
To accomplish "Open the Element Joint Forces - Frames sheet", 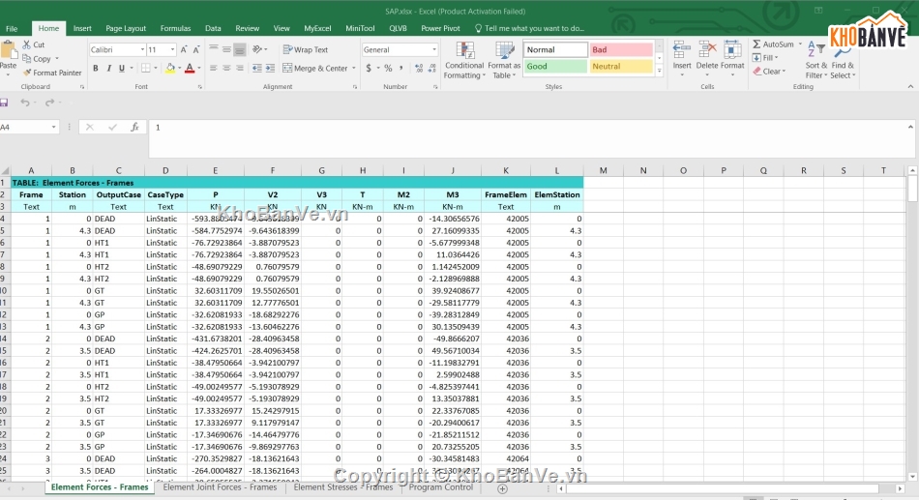I will 220,487.
